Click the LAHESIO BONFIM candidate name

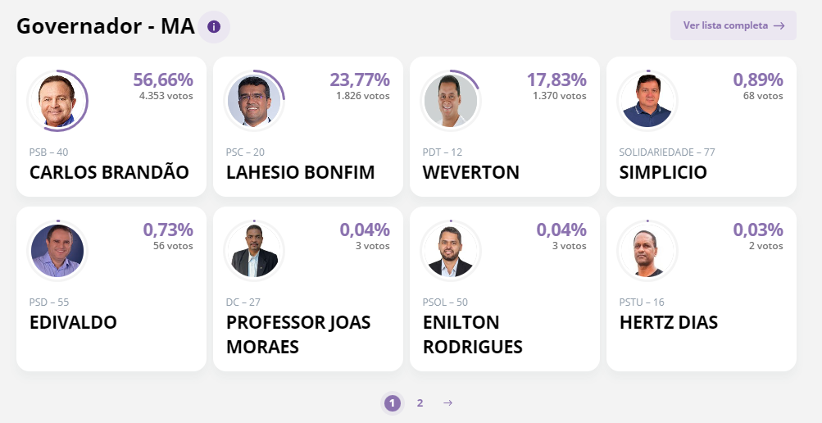[300, 173]
